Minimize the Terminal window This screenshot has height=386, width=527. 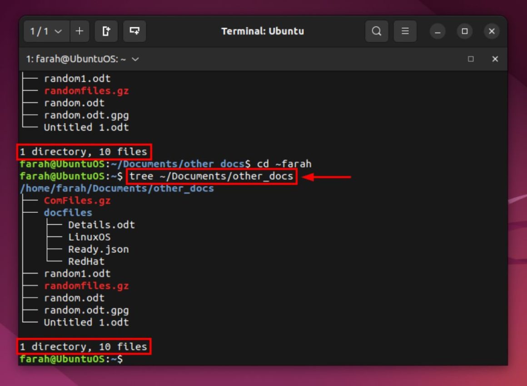click(x=437, y=31)
